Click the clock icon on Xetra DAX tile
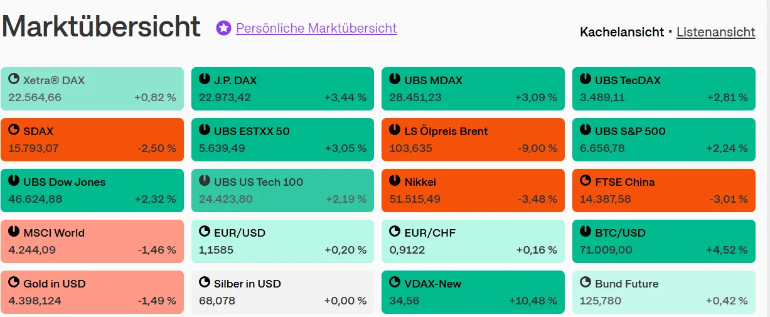 click(14, 79)
